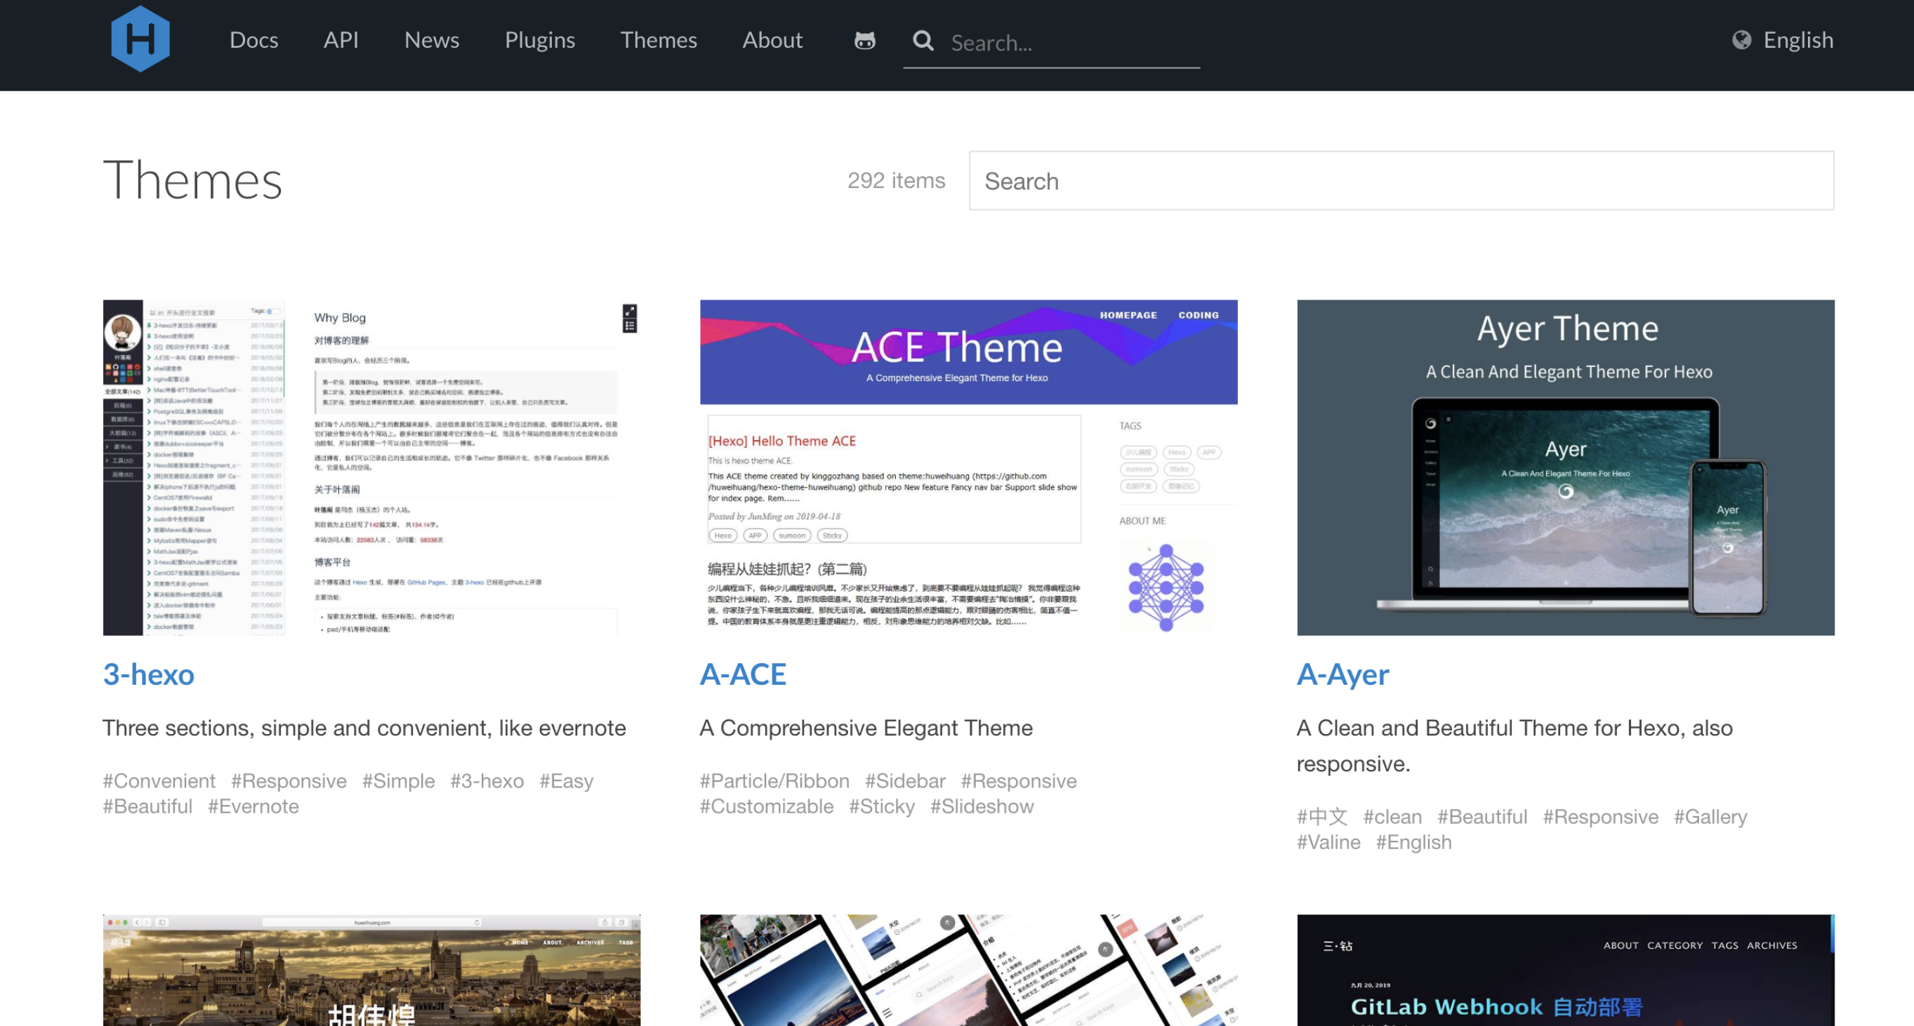1914x1026 pixels.
Task: Select the #3-hexo tag
Action: coord(487,781)
